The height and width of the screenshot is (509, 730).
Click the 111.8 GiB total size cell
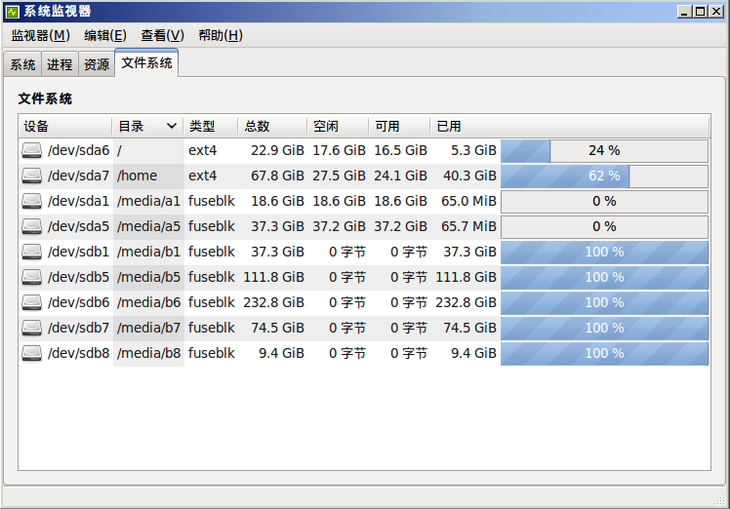point(273,277)
